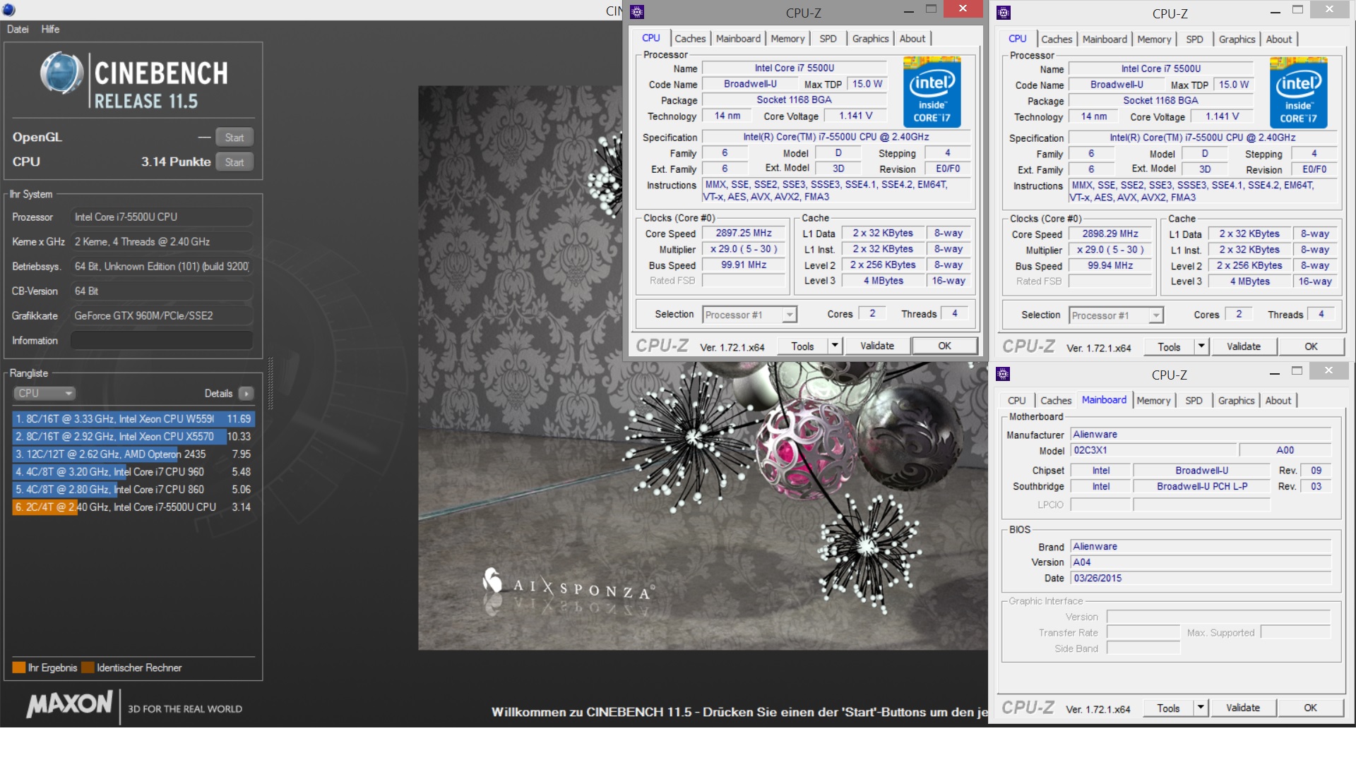Click the BIOS Date value 03/26/2015
This screenshot has height=762, width=1356.
[1201, 578]
